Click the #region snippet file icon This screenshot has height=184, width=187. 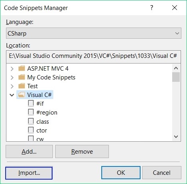point(31,112)
